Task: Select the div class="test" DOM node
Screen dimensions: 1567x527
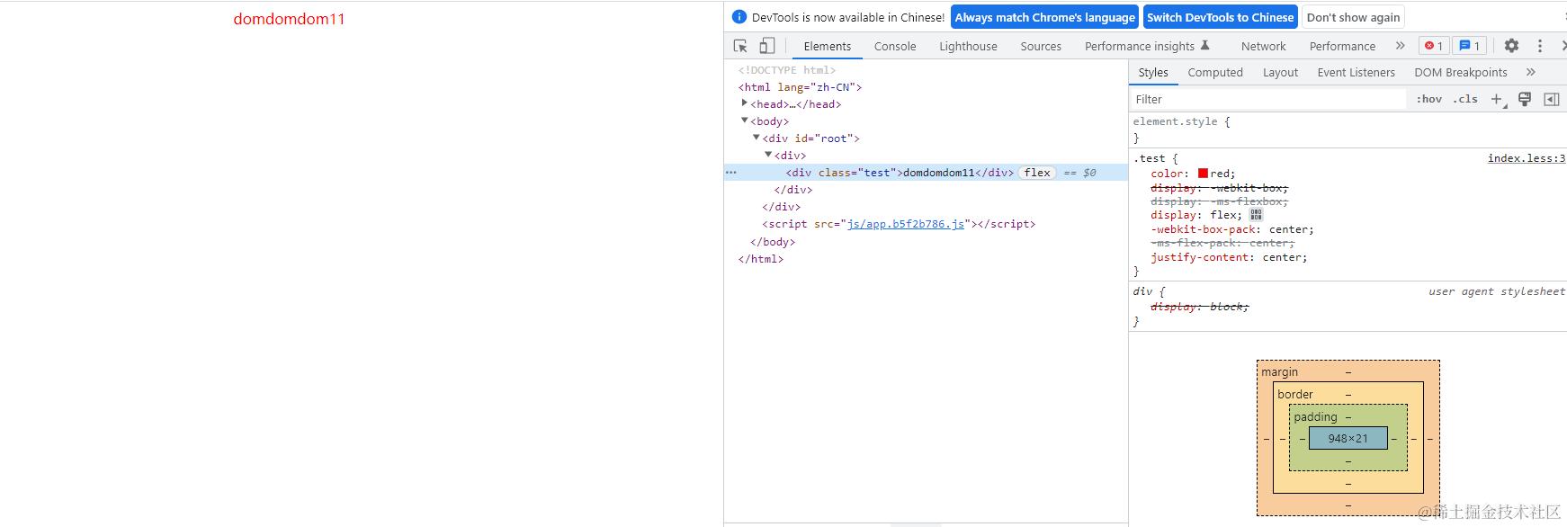Action: [x=900, y=173]
